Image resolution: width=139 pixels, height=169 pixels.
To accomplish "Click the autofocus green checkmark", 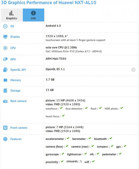I will (61, 108).
